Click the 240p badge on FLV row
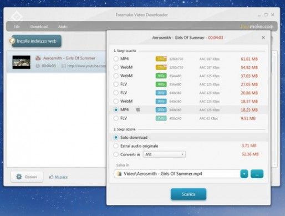 (x=161, y=118)
